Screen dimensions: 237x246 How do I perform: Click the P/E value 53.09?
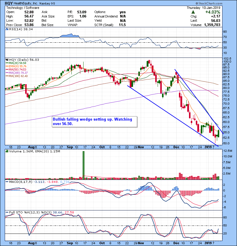pyautogui.click(x=82, y=12)
